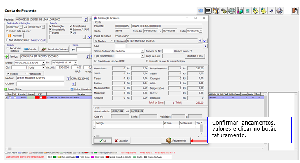Toggle the Externo / SADT checkbox
300x163 pixels.
click(x=71, y=30)
